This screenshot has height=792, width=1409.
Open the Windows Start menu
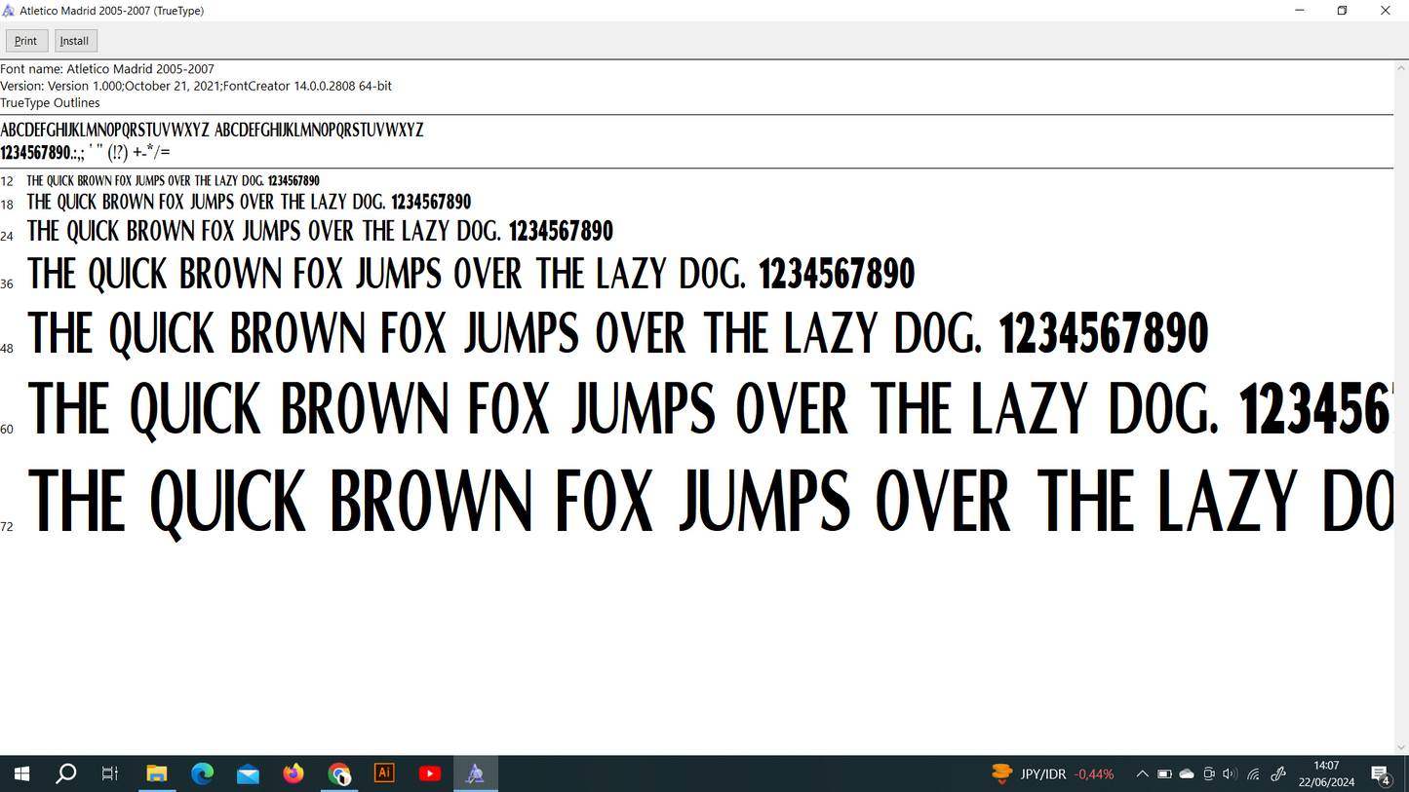tap(21, 773)
